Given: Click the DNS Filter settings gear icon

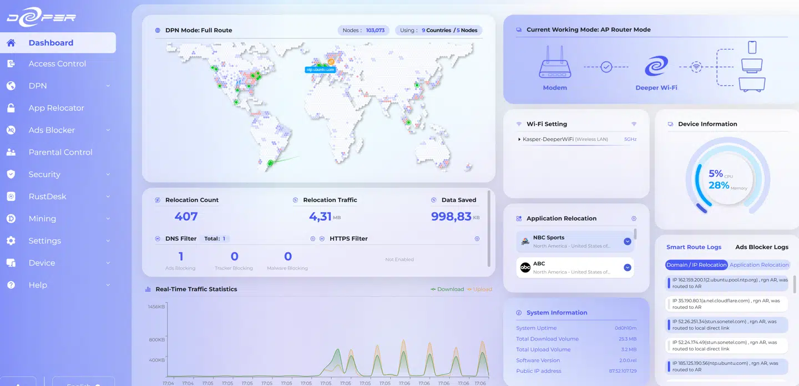Looking at the screenshot, I should [x=313, y=238].
